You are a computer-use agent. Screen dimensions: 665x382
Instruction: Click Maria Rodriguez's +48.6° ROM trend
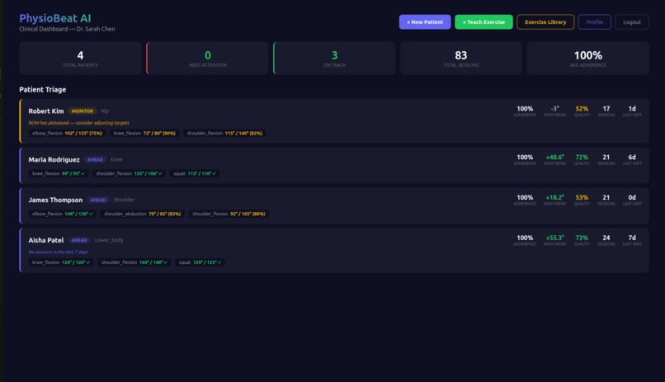tap(554, 158)
